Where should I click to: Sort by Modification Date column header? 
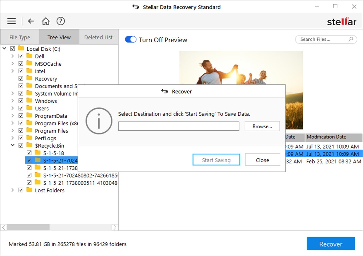[334, 137]
